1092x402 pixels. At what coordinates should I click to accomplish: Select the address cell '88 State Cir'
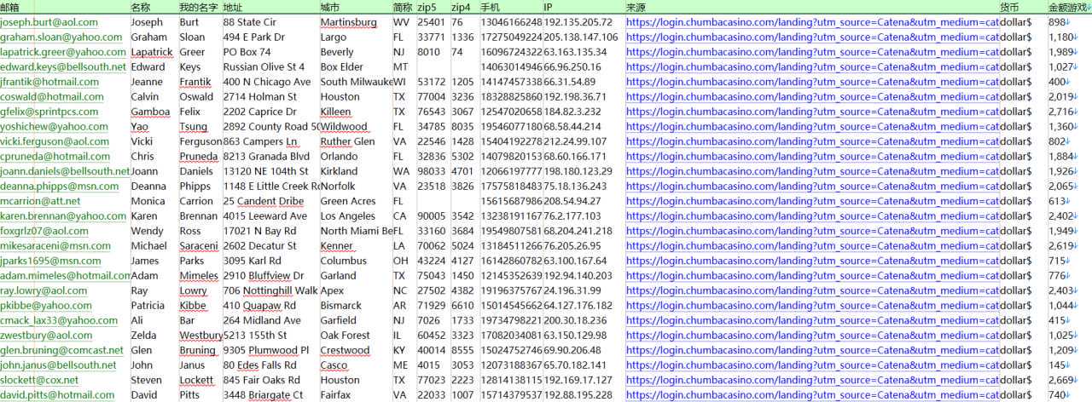point(249,22)
